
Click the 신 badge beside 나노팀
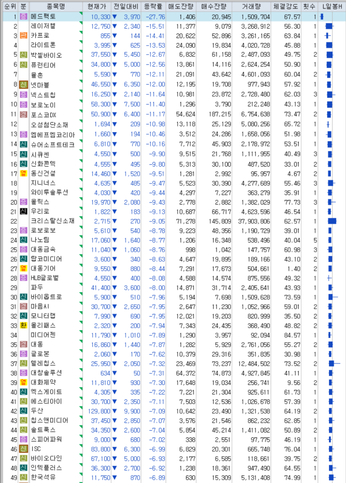point(23,240)
